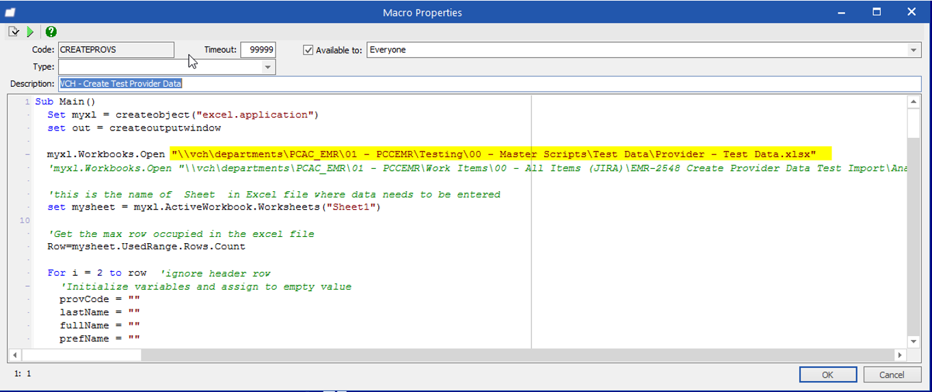The width and height of the screenshot is (932, 392).
Task: Open the Available to Everyone dropdown
Action: (914, 50)
